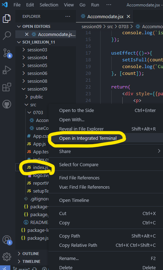The width and height of the screenshot is (163, 270).
Task: Open Source Control view with badge 8
Action: pyautogui.click(x=7, y=53)
